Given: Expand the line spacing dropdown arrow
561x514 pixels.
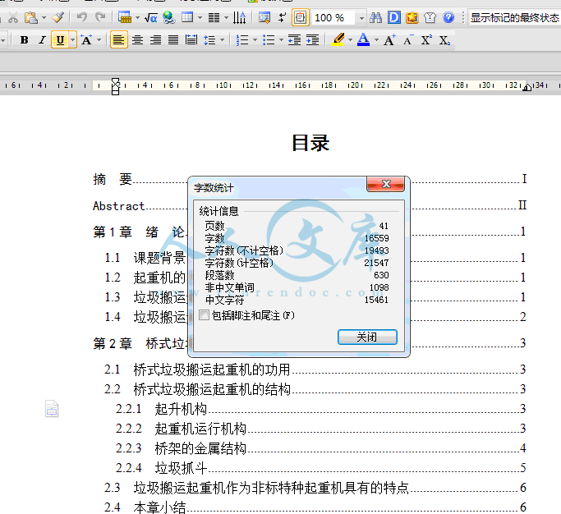Looking at the screenshot, I should (x=223, y=39).
